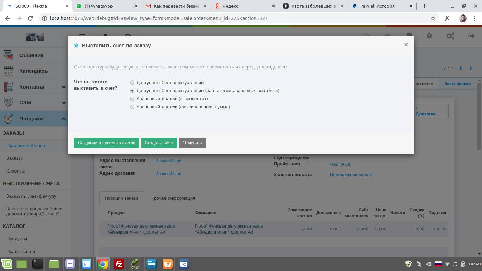Choose 'Авансовый платеж (фиксированная сумма)' radio
The height and width of the screenshot is (271, 482).
pyautogui.click(x=132, y=107)
